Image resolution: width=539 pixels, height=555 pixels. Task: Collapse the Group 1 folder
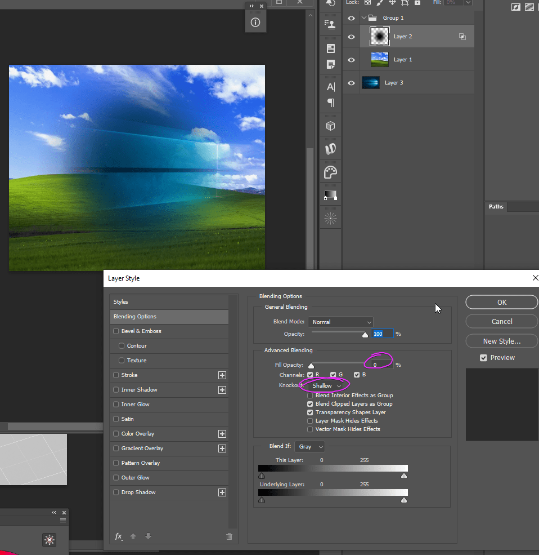point(363,17)
